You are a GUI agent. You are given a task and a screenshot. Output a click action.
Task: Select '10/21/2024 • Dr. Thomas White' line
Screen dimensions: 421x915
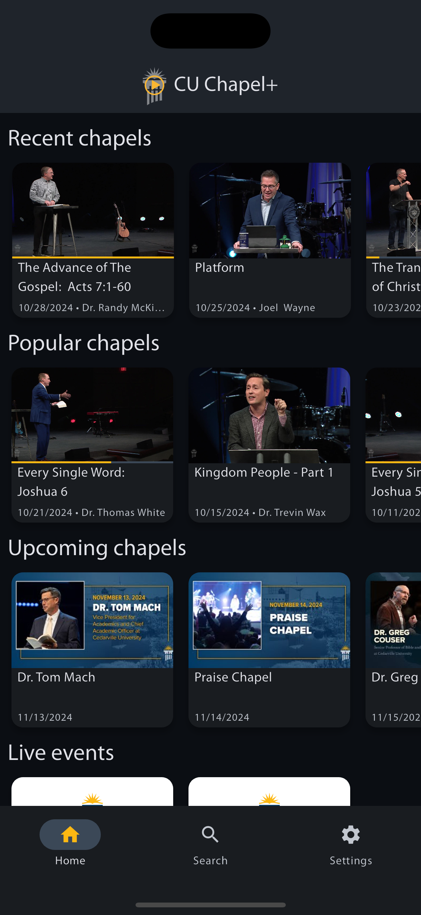pos(91,513)
